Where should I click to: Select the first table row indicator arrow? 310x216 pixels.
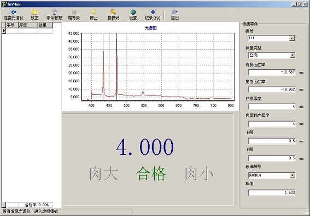coord(4,31)
